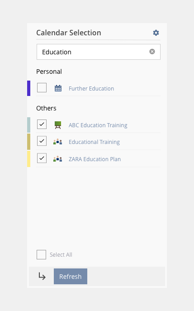
Task: Open the ZARA Education Plan link
Action: 95,159
